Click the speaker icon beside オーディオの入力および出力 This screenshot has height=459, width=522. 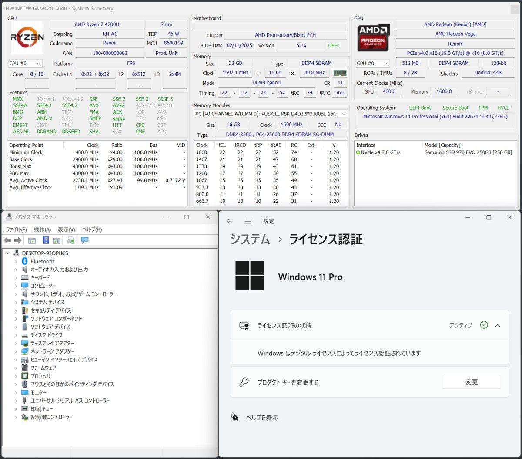[25, 270]
